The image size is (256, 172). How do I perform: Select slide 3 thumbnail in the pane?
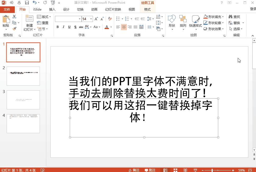point(23,100)
